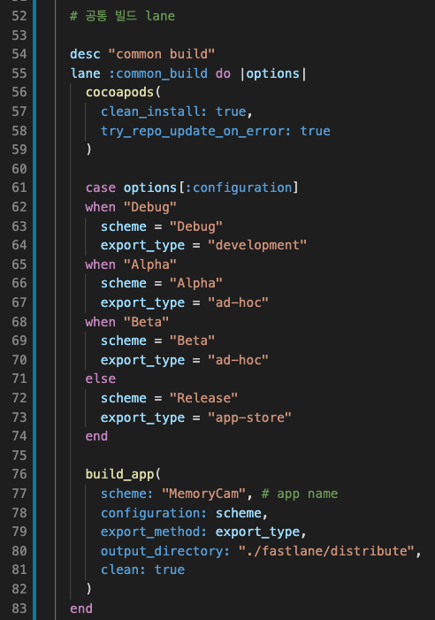This screenshot has height=620, width=435.
Task: Click the '# app name' comment
Action: tap(300, 494)
